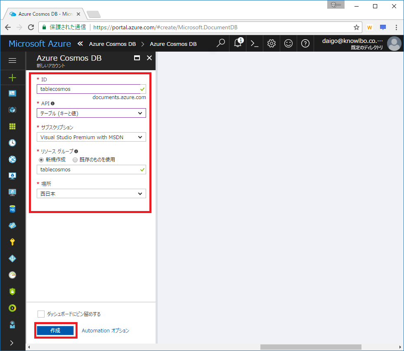Bookmark the page with the star icon

point(356,27)
